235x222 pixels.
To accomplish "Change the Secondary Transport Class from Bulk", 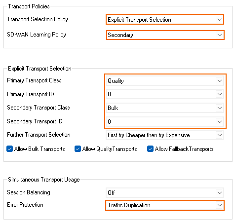I will pos(165,108).
